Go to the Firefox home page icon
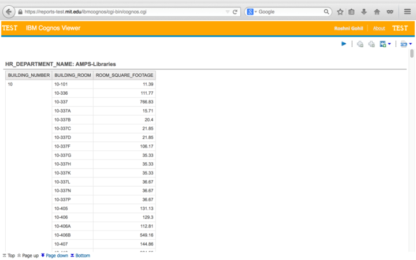 tap(377, 12)
